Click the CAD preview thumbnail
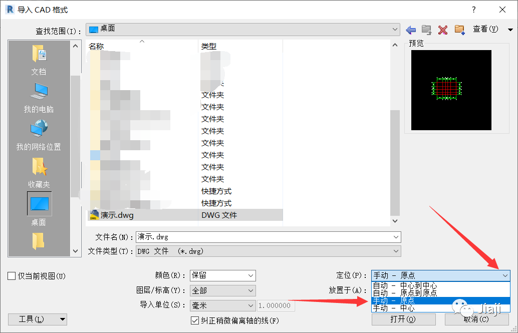 point(451,90)
